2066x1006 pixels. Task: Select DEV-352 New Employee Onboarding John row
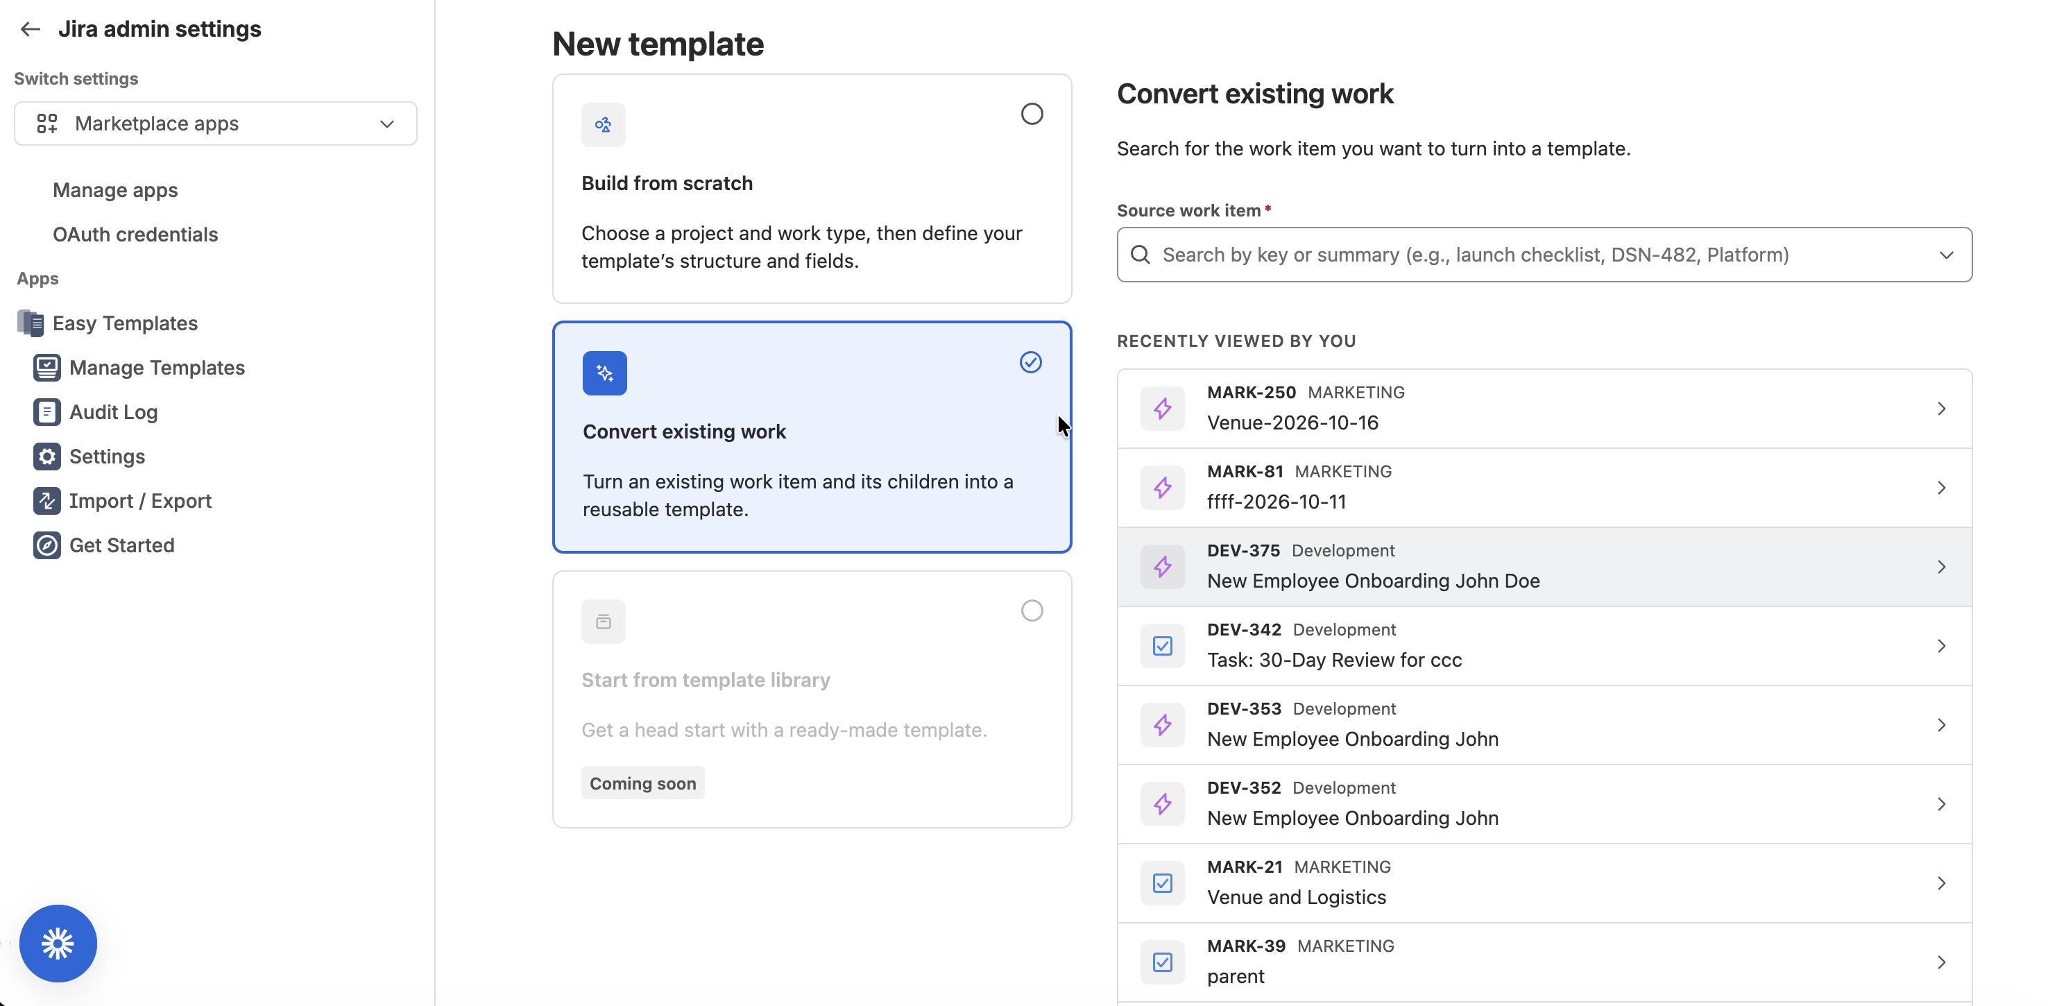1544,804
